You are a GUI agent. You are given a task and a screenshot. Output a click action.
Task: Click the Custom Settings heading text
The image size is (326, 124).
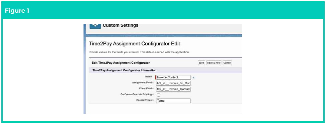pyautogui.click(x=120, y=25)
